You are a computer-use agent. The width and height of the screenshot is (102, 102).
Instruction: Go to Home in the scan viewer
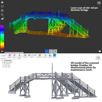pos(2,2)
